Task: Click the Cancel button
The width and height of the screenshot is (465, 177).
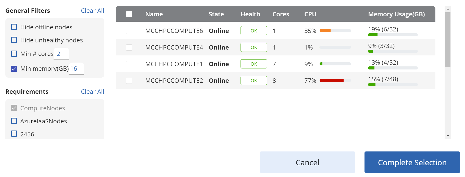Action: (x=307, y=162)
